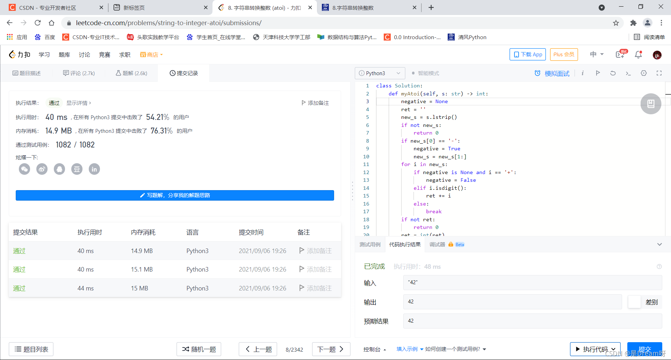Pick a random problem with 随机一题
Screen dimensions: 671x360
(x=199, y=349)
